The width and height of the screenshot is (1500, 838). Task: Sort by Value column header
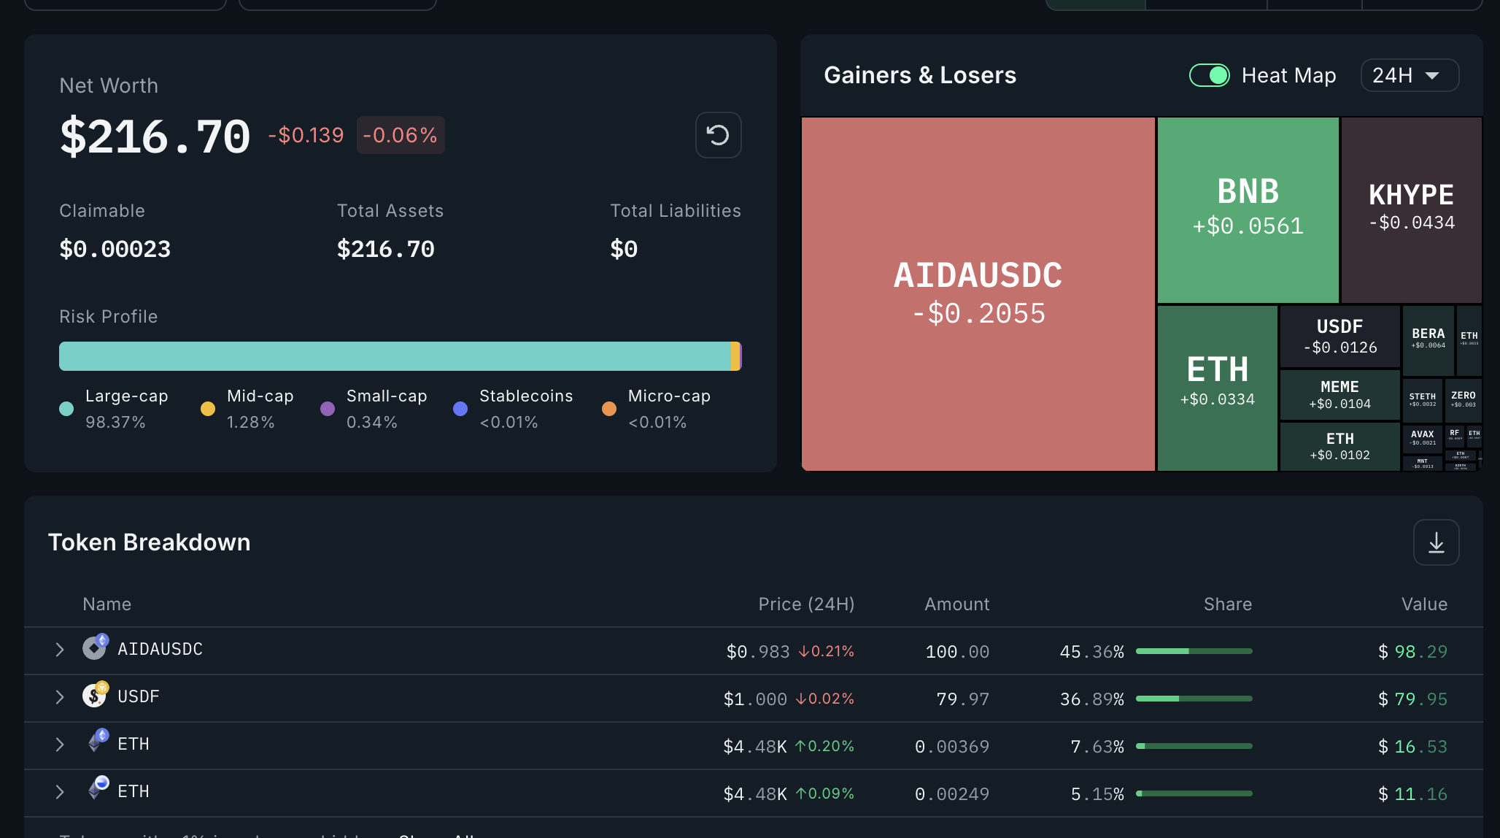click(x=1423, y=604)
